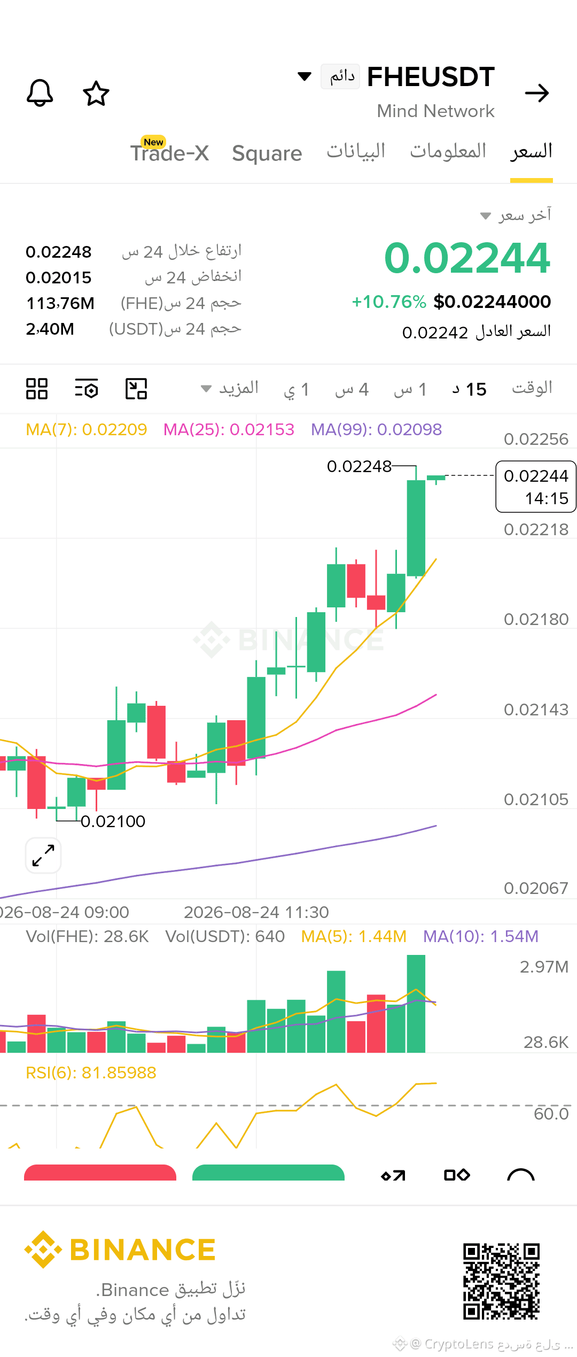Tap the FHEUSDT pair title

(x=431, y=77)
